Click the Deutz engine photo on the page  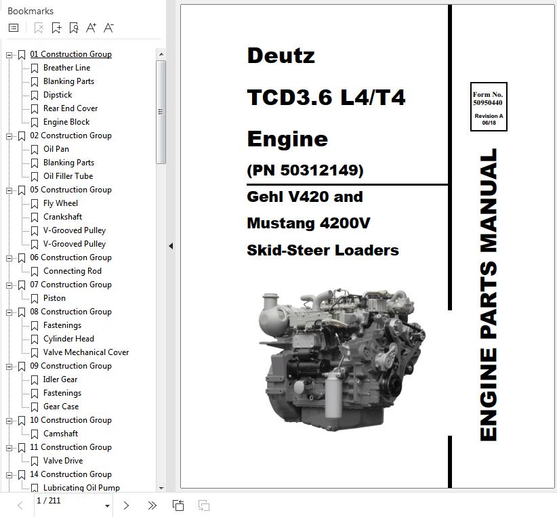pos(342,359)
